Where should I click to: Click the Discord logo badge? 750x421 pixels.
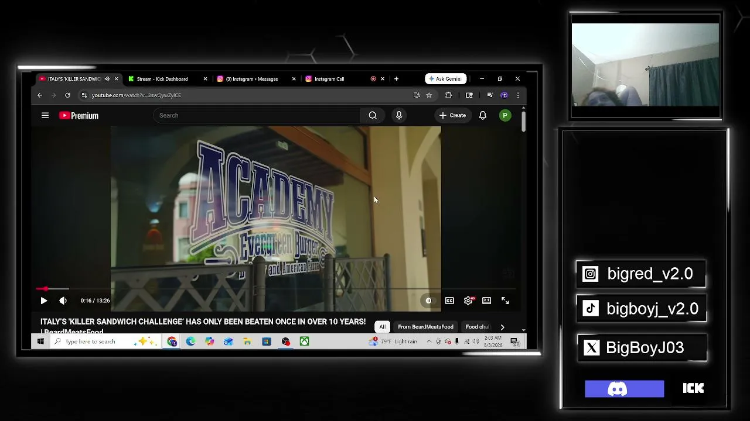click(625, 389)
